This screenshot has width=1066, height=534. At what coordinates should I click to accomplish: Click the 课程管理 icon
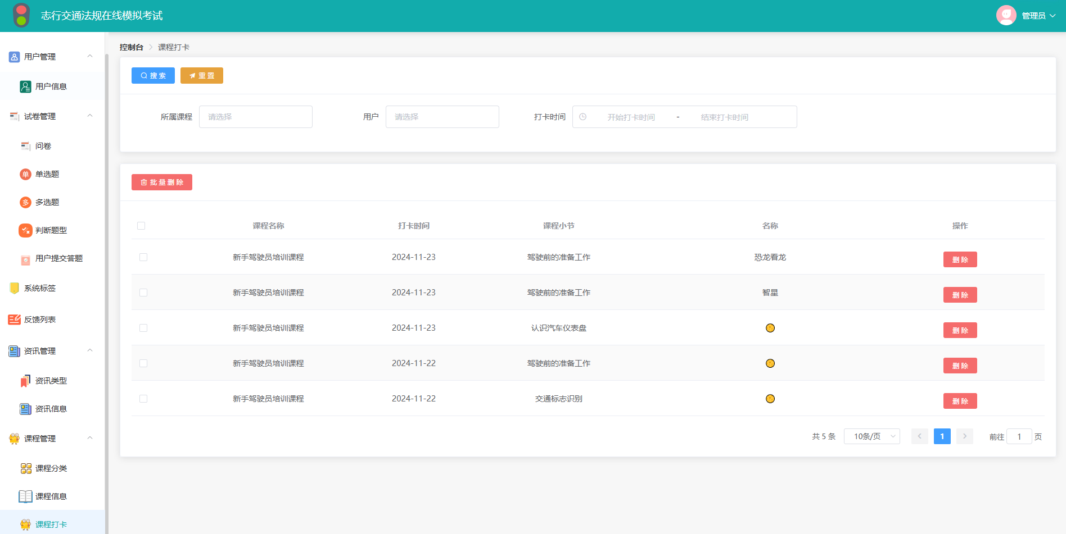pyautogui.click(x=14, y=439)
